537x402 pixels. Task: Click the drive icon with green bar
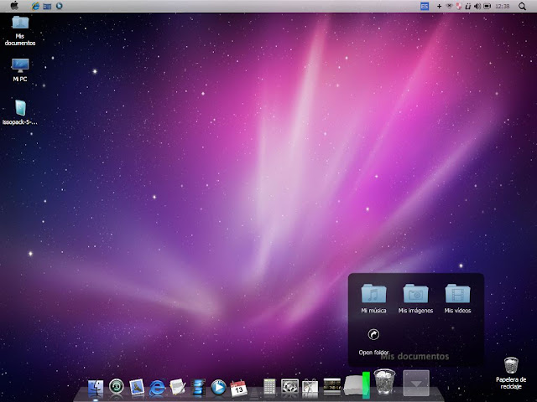pyautogui.click(x=357, y=385)
